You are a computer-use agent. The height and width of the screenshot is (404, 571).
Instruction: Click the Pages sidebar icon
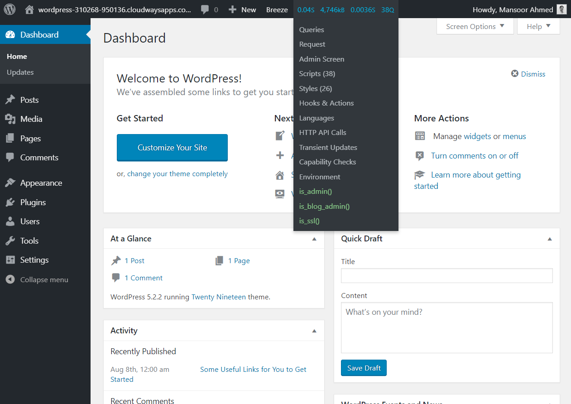tap(10, 139)
